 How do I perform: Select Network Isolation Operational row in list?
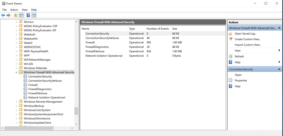[x=153, y=56]
